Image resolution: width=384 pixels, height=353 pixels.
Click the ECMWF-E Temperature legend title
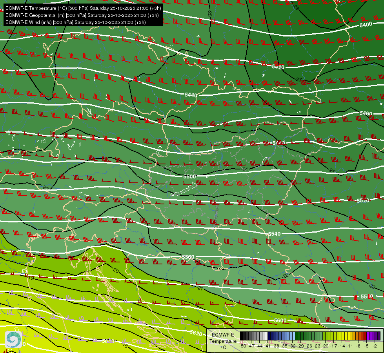tap(223, 338)
